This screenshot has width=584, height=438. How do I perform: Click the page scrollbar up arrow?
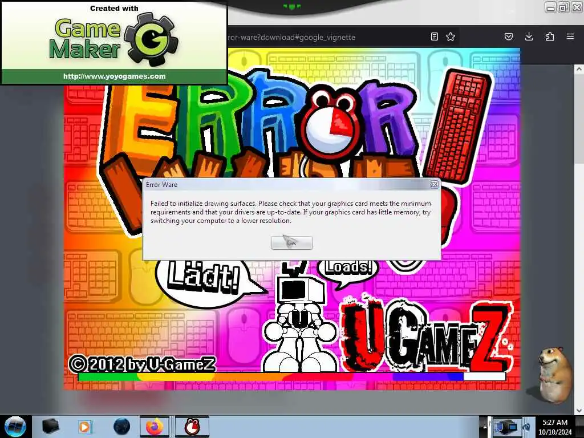[579, 69]
